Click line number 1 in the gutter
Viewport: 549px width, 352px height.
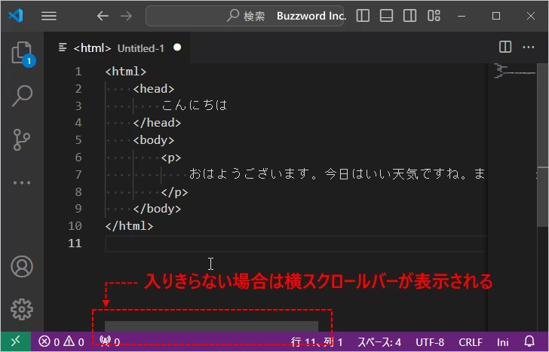click(x=78, y=72)
